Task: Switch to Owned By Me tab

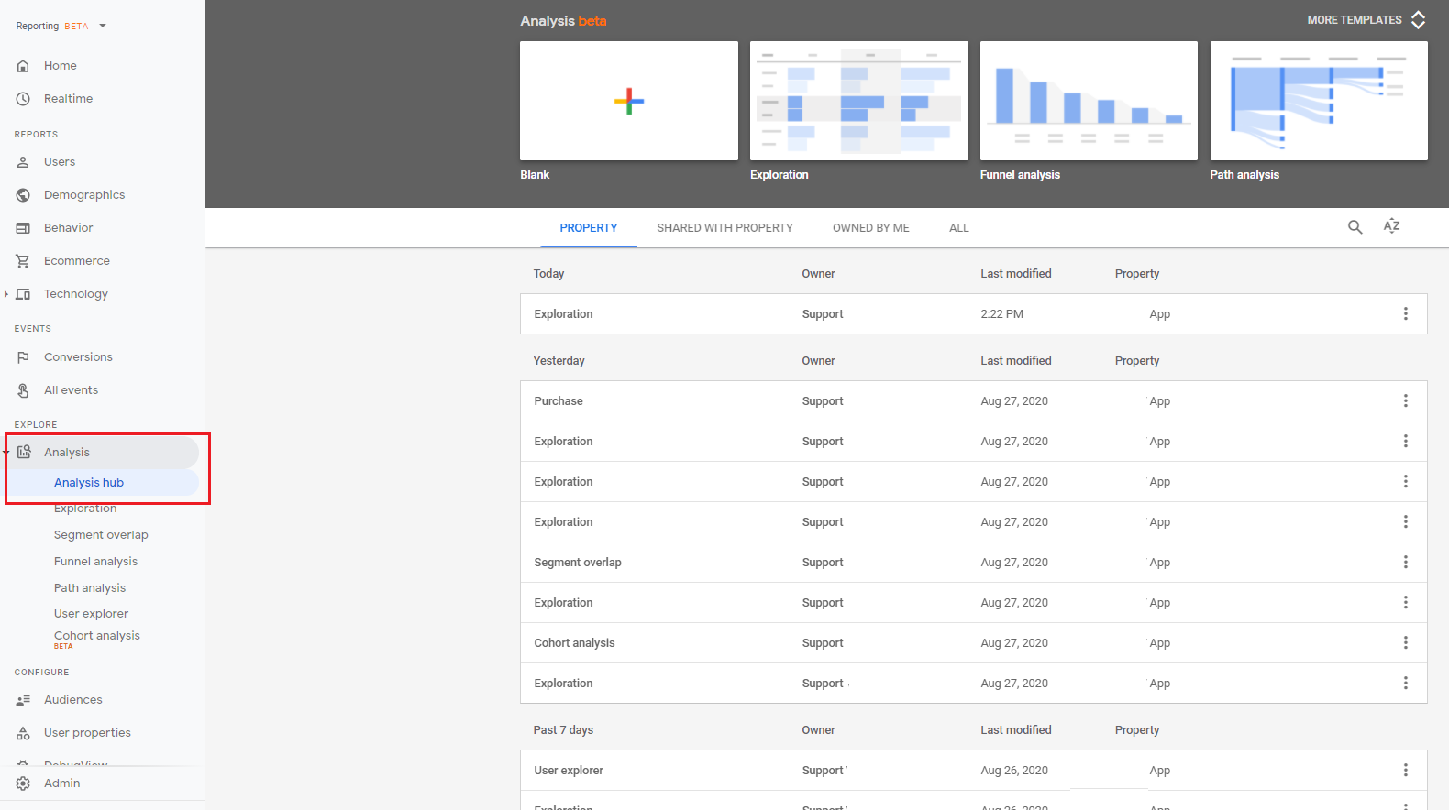Action: click(x=870, y=228)
